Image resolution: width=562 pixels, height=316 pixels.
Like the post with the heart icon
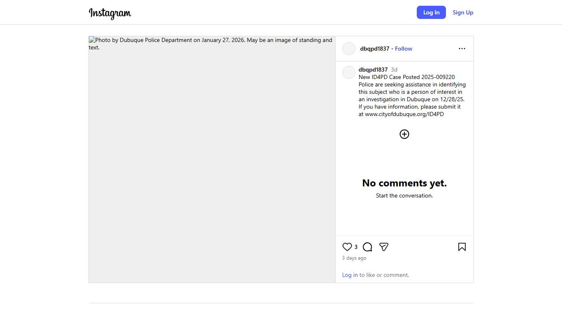click(x=347, y=247)
